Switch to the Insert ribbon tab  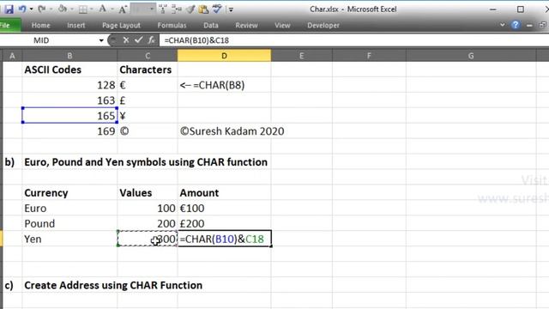[x=76, y=25]
